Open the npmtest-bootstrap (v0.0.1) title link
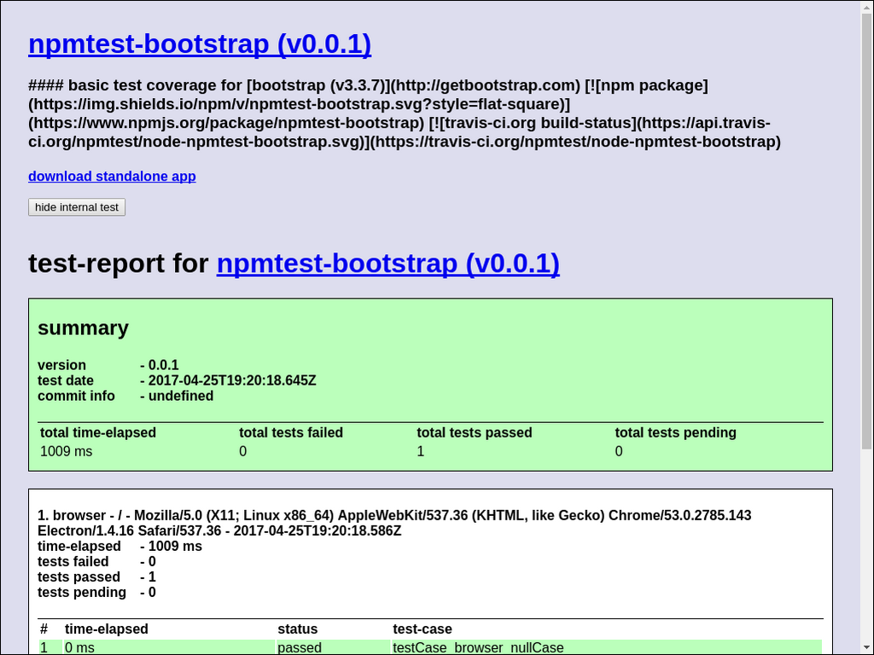Viewport: 874px width, 655px height. 200,43
